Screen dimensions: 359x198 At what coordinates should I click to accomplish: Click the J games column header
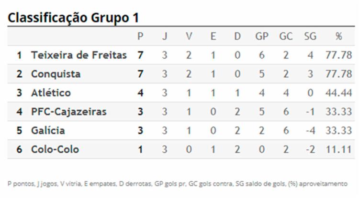[165, 36]
